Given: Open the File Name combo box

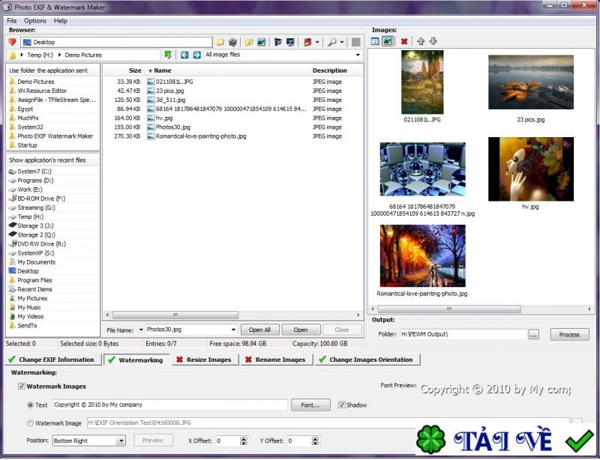Looking at the screenshot, I should [233, 330].
